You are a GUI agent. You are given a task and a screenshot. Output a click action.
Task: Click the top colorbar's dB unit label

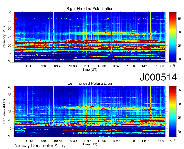tap(173, 66)
